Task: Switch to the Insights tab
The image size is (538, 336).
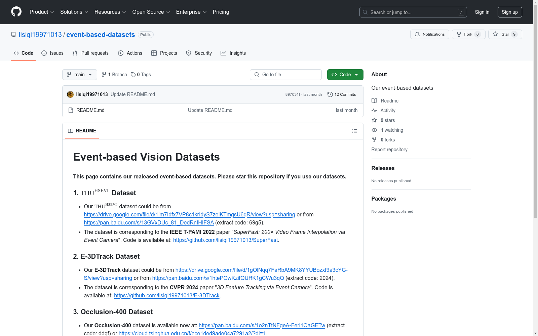Action: click(x=233, y=53)
